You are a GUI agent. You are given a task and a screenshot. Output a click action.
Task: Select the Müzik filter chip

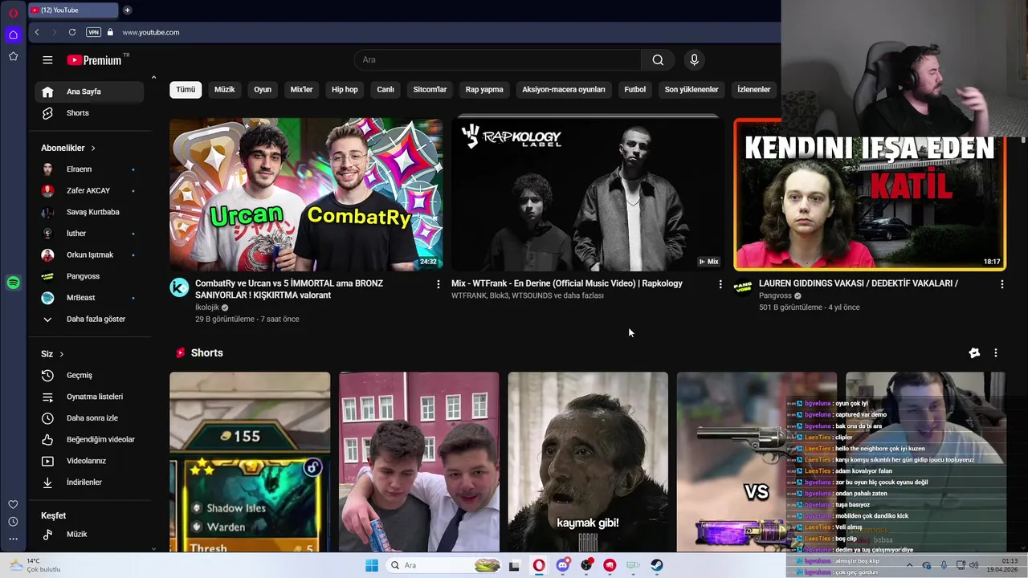pos(225,89)
